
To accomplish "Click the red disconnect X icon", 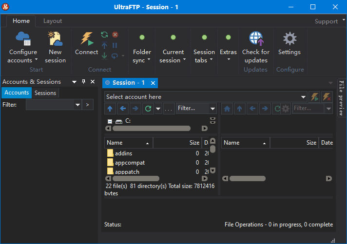I will pos(115,35).
